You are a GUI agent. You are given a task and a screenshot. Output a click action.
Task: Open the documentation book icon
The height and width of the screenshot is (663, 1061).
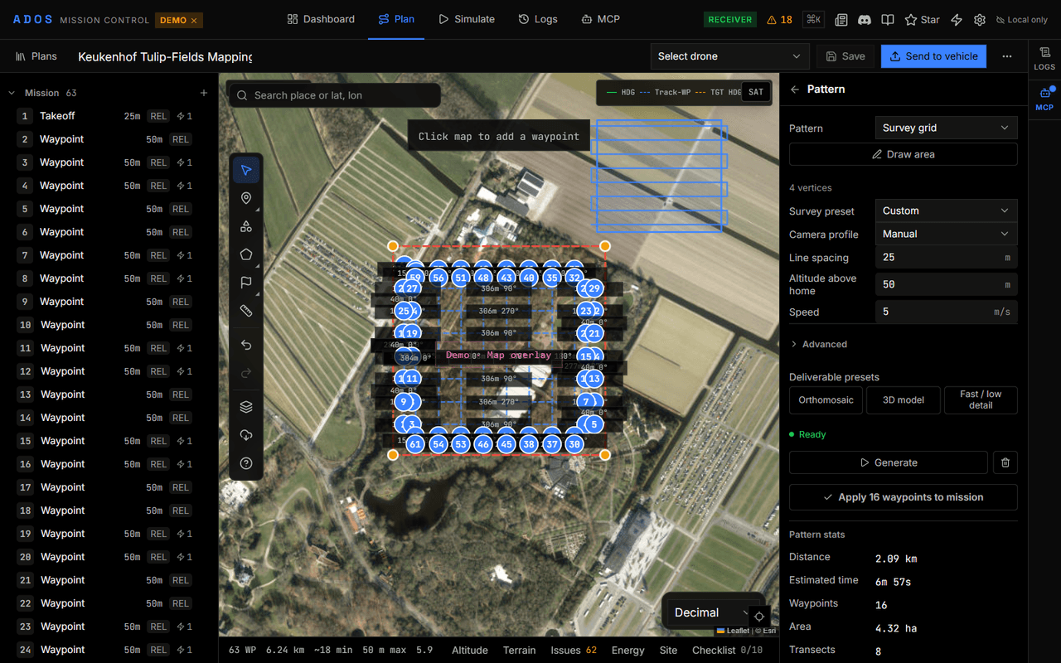coord(888,20)
